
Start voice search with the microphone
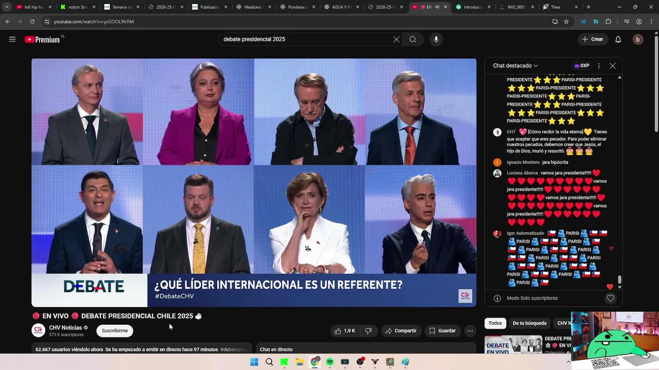click(436, 40)
